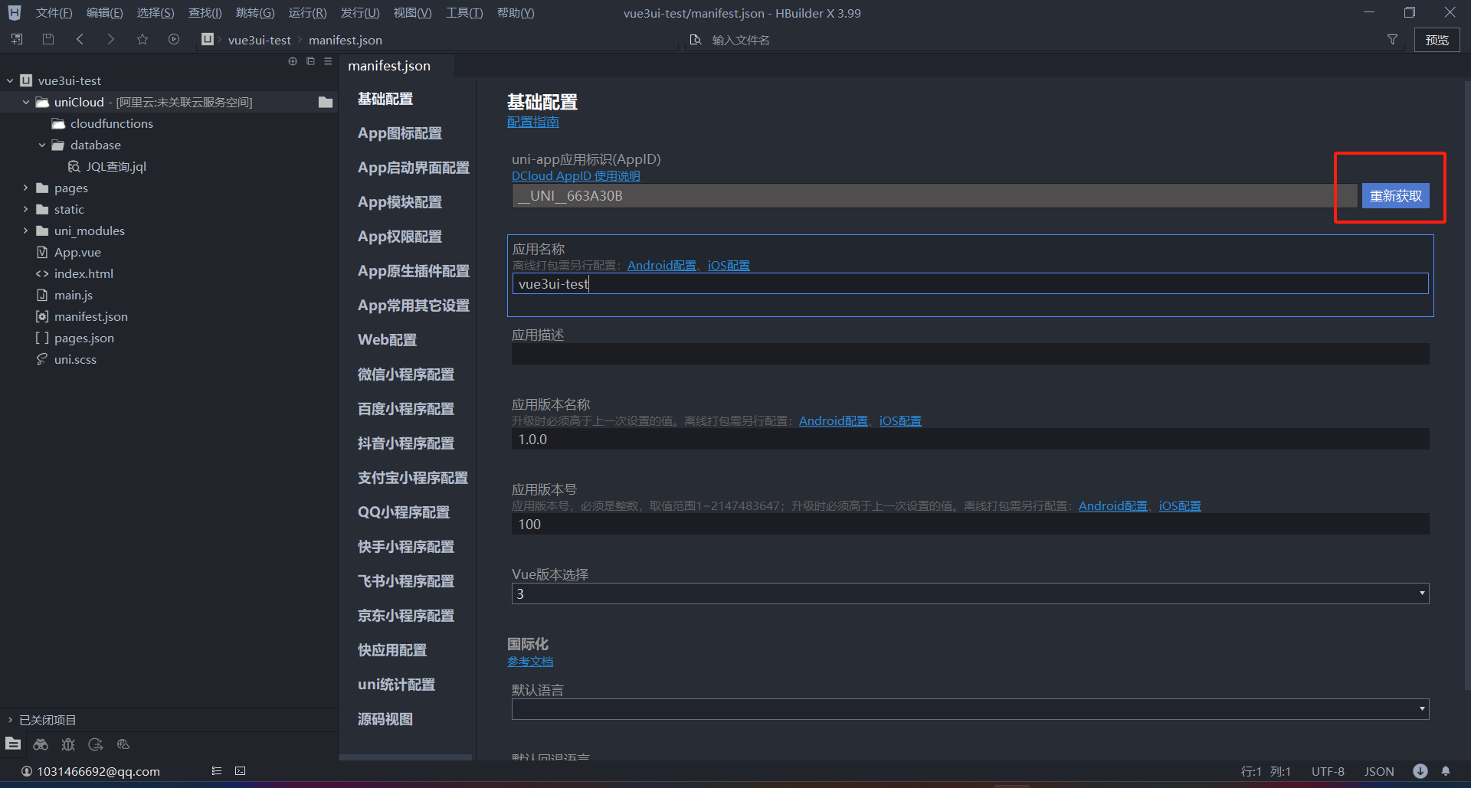Select the cloudfunctions folder

pyautogui.click(x=112, y=123)
